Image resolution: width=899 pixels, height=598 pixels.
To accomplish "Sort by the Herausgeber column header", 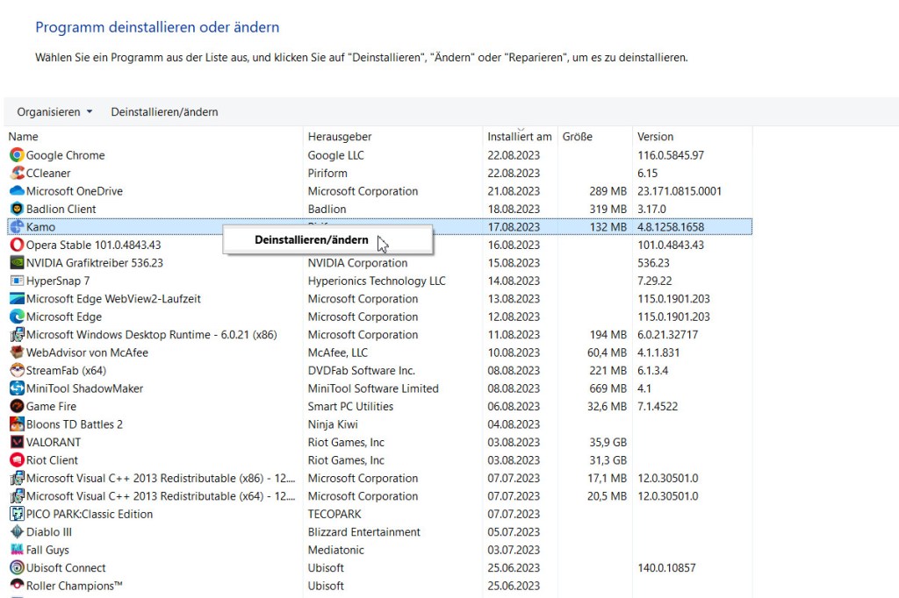I will click(340, 136).
